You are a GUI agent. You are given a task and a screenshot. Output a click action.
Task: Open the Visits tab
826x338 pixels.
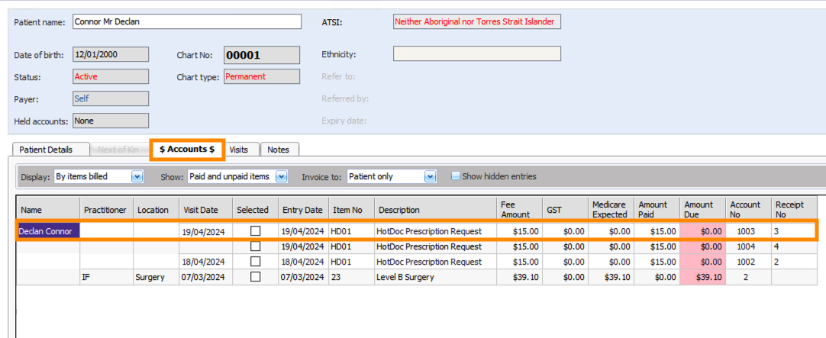click(x=239, y=150)
